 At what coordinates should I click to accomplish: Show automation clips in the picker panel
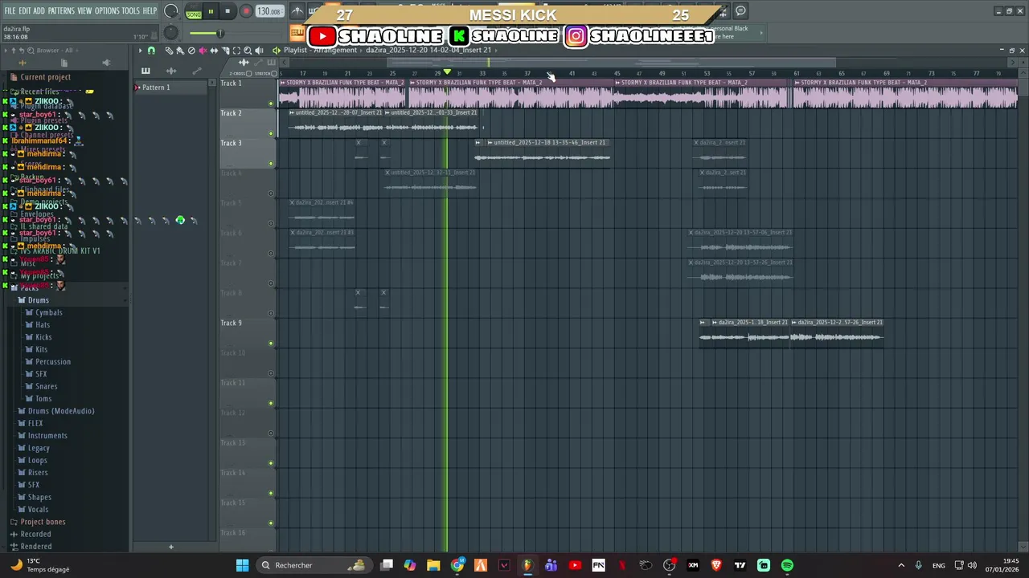(x=197, y=71)
